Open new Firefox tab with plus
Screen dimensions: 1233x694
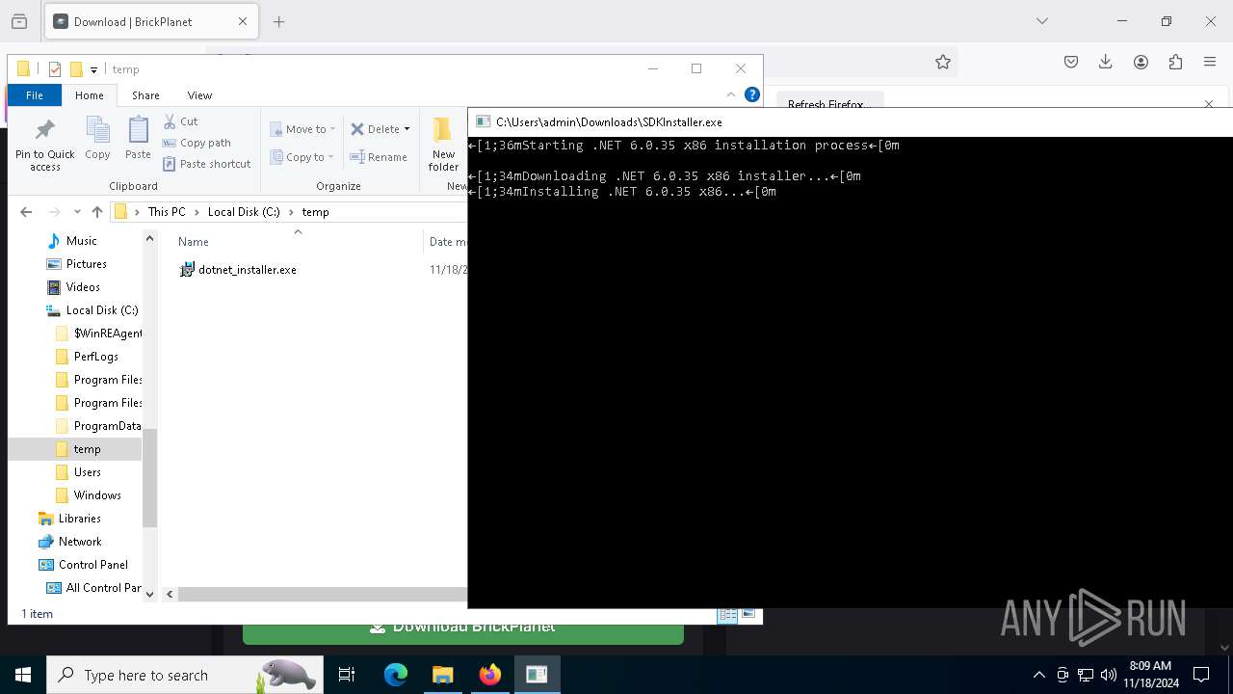click(278, 21)
